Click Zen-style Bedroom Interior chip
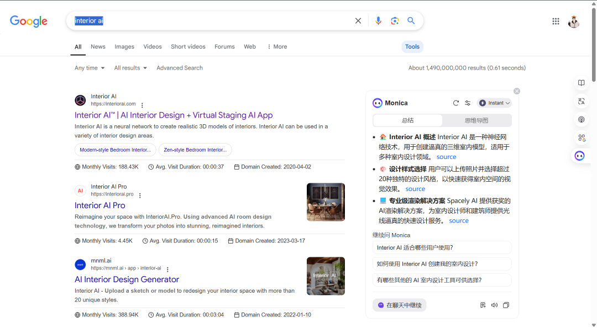Viewport: 597px width, 328px height. [x=195, y=150]
